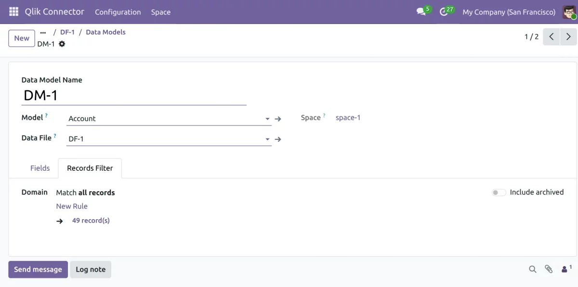Attach files using the paperclip icon
Image resolution: width=578 pixels, height=287 pixels.
pyautogui.click(x=549, y=269)
